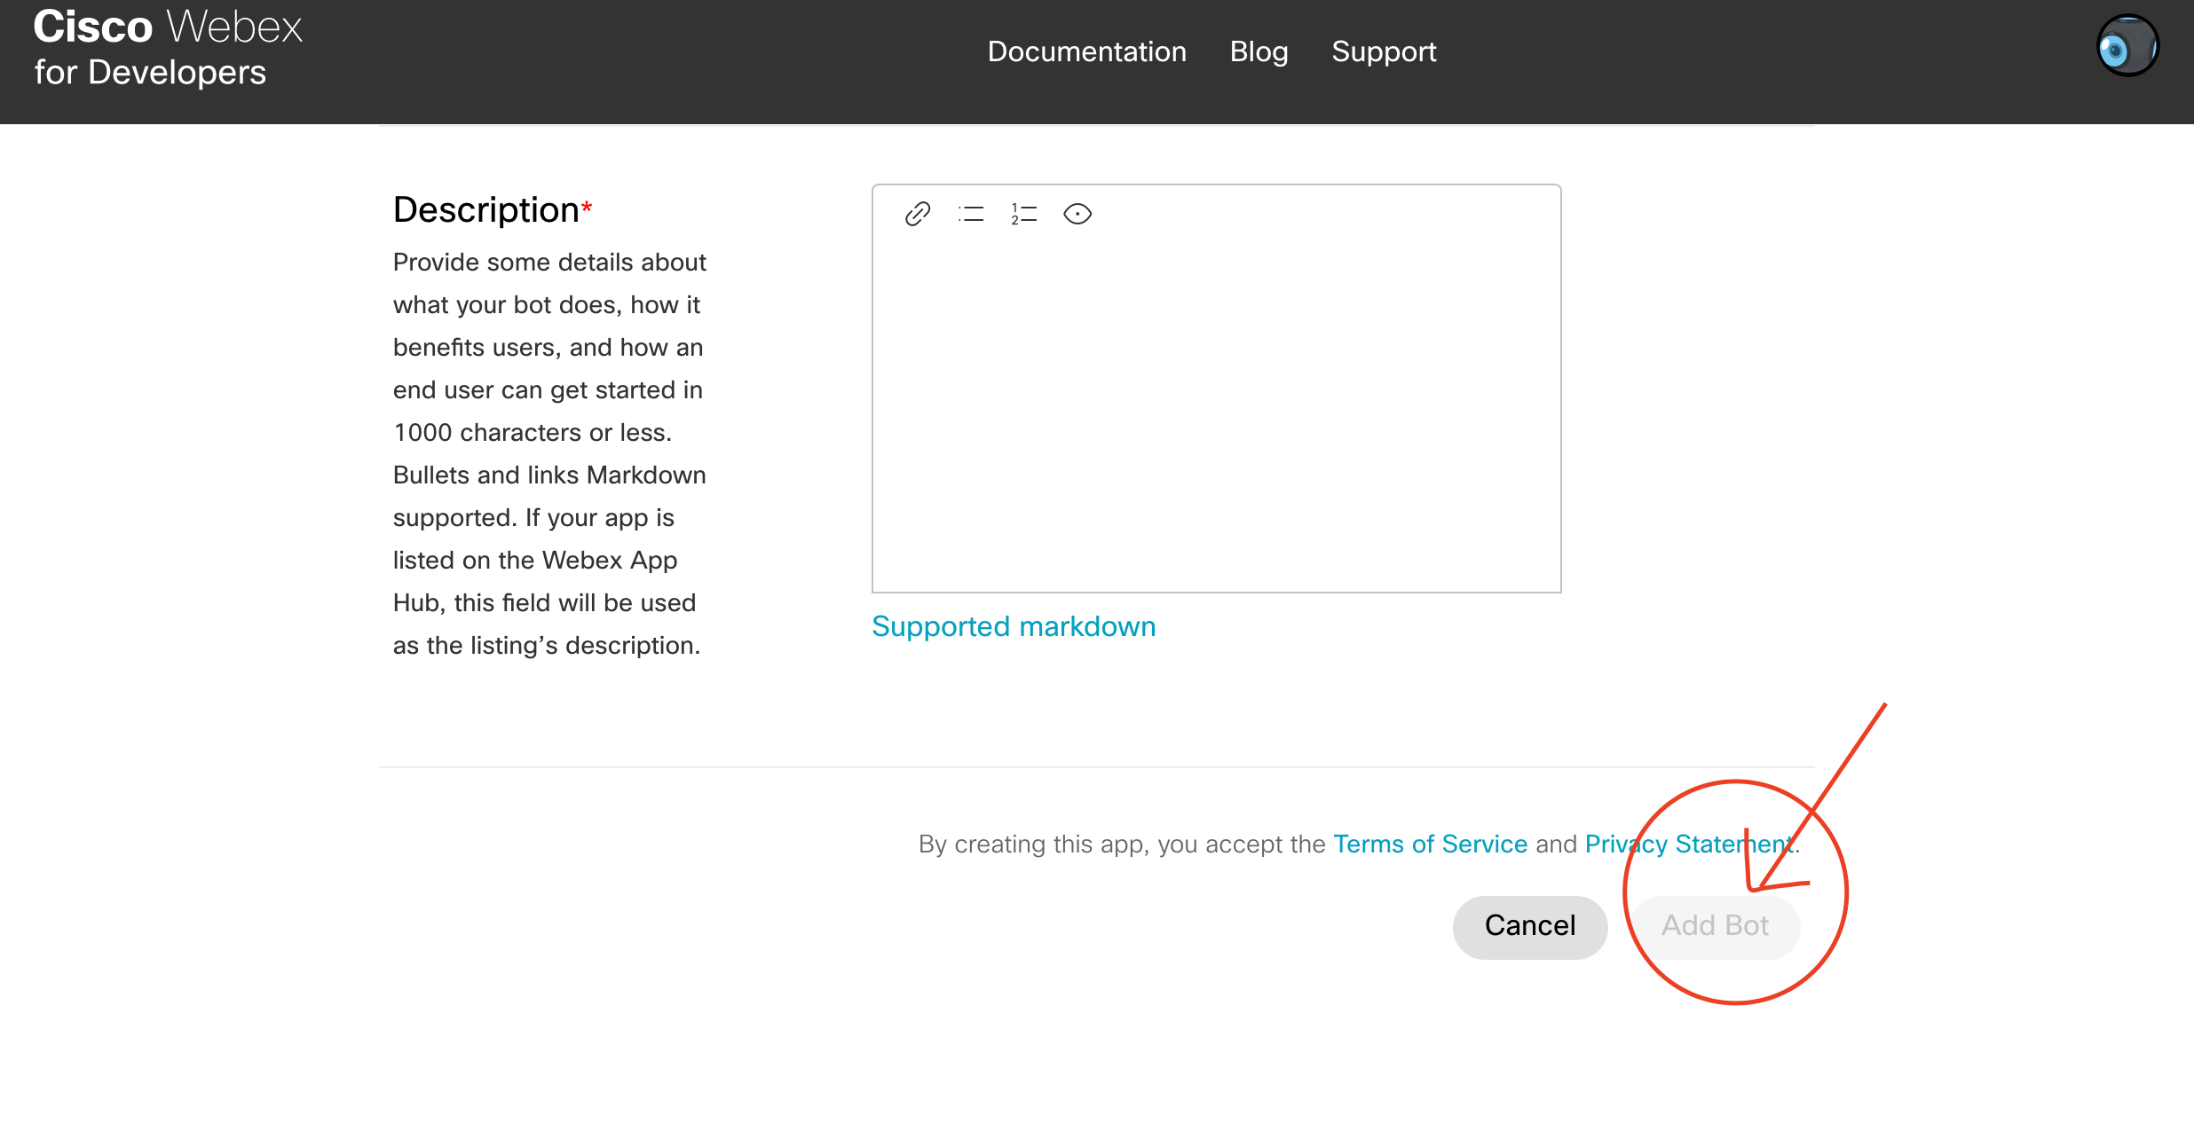Toggle markdown preview eye icon
This screenshot has width=2194, height=1139.
pos(1077,214)
